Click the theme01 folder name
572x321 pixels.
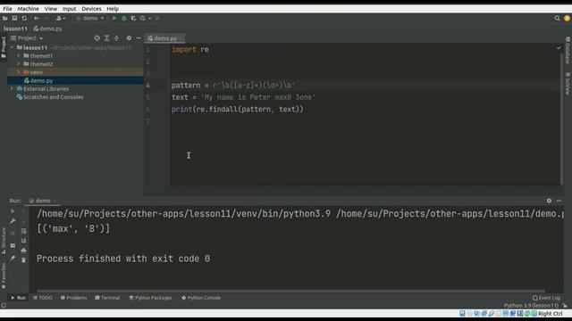point(41,55)
